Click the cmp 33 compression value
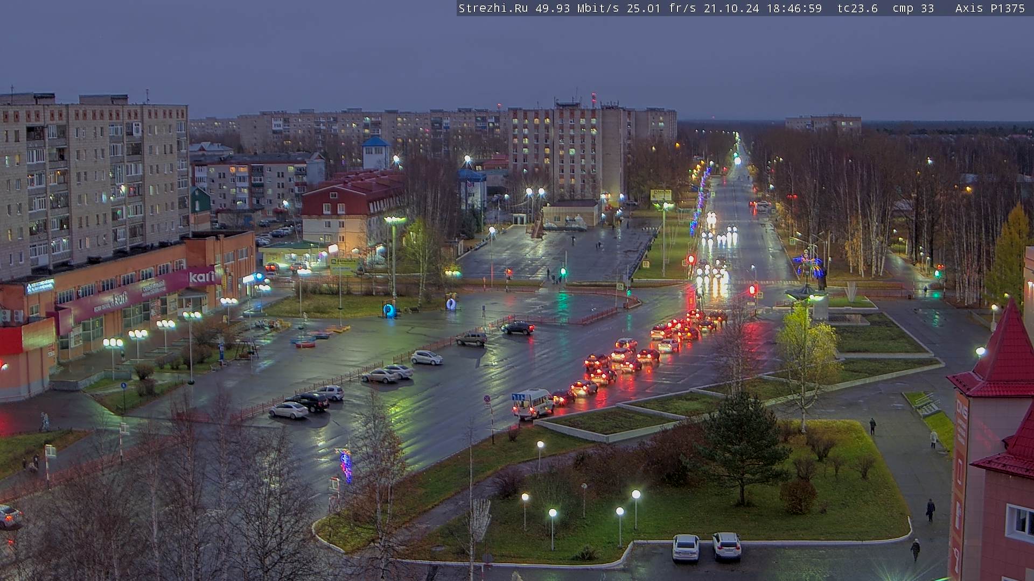 pyautogui.click(x=913, y=8)
